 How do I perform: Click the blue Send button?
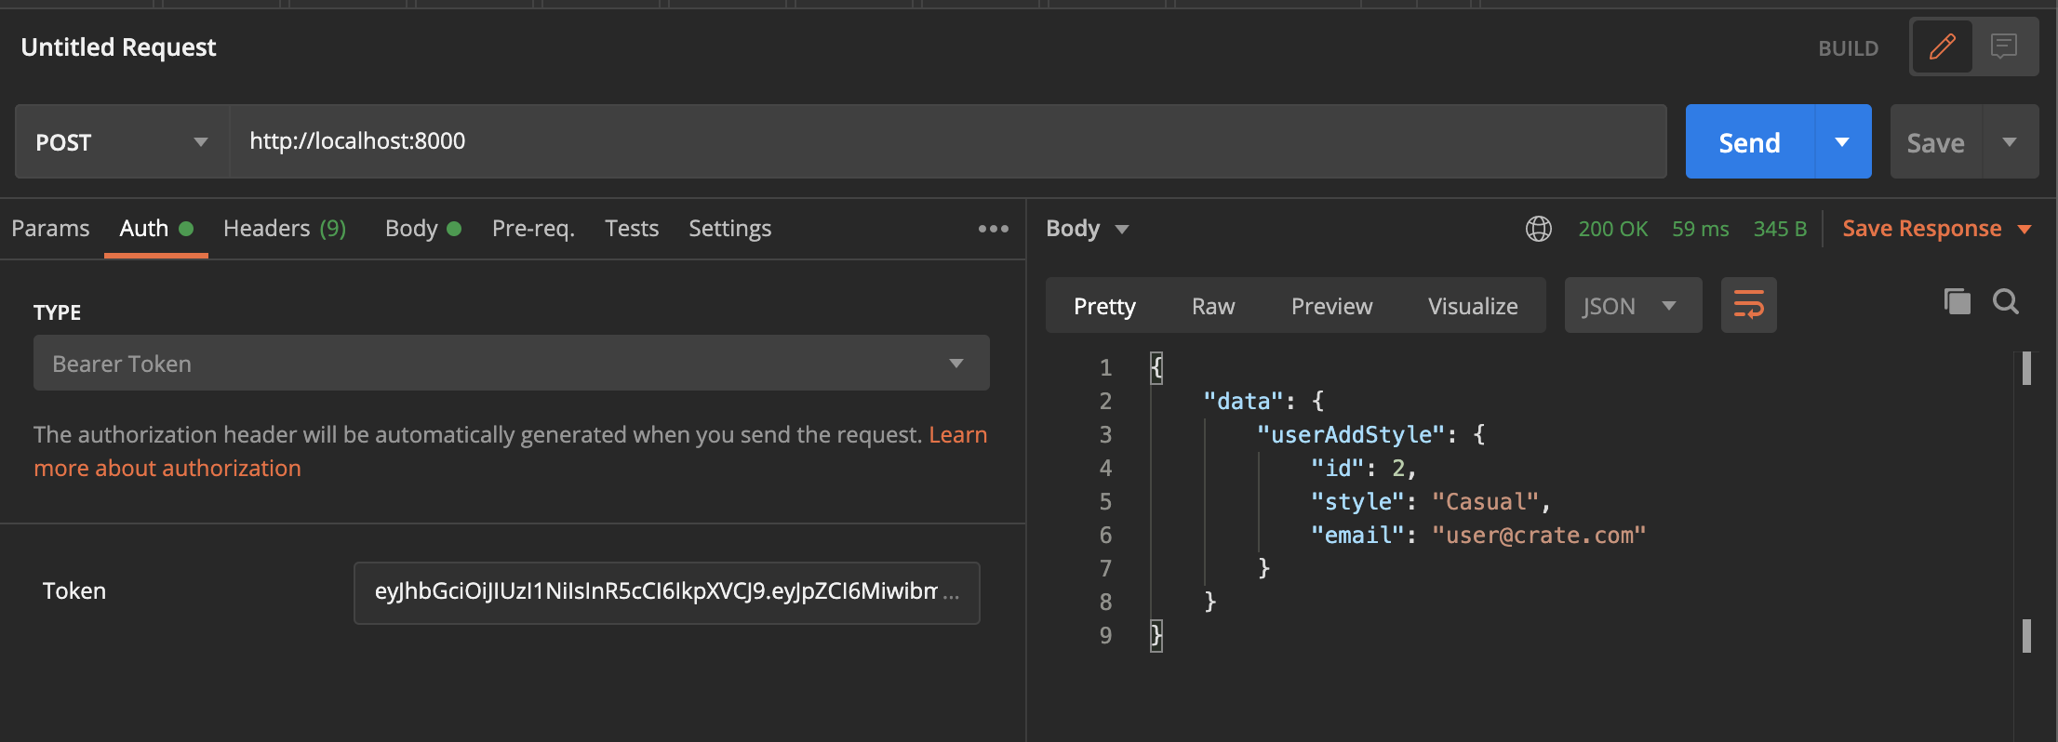point(1749,141)
